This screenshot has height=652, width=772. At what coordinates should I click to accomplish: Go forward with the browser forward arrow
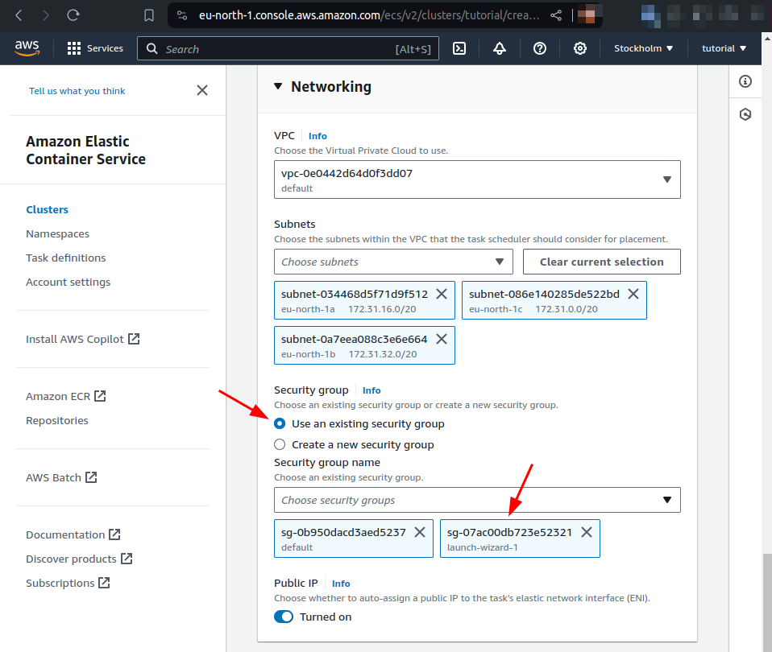pos(46,16)
